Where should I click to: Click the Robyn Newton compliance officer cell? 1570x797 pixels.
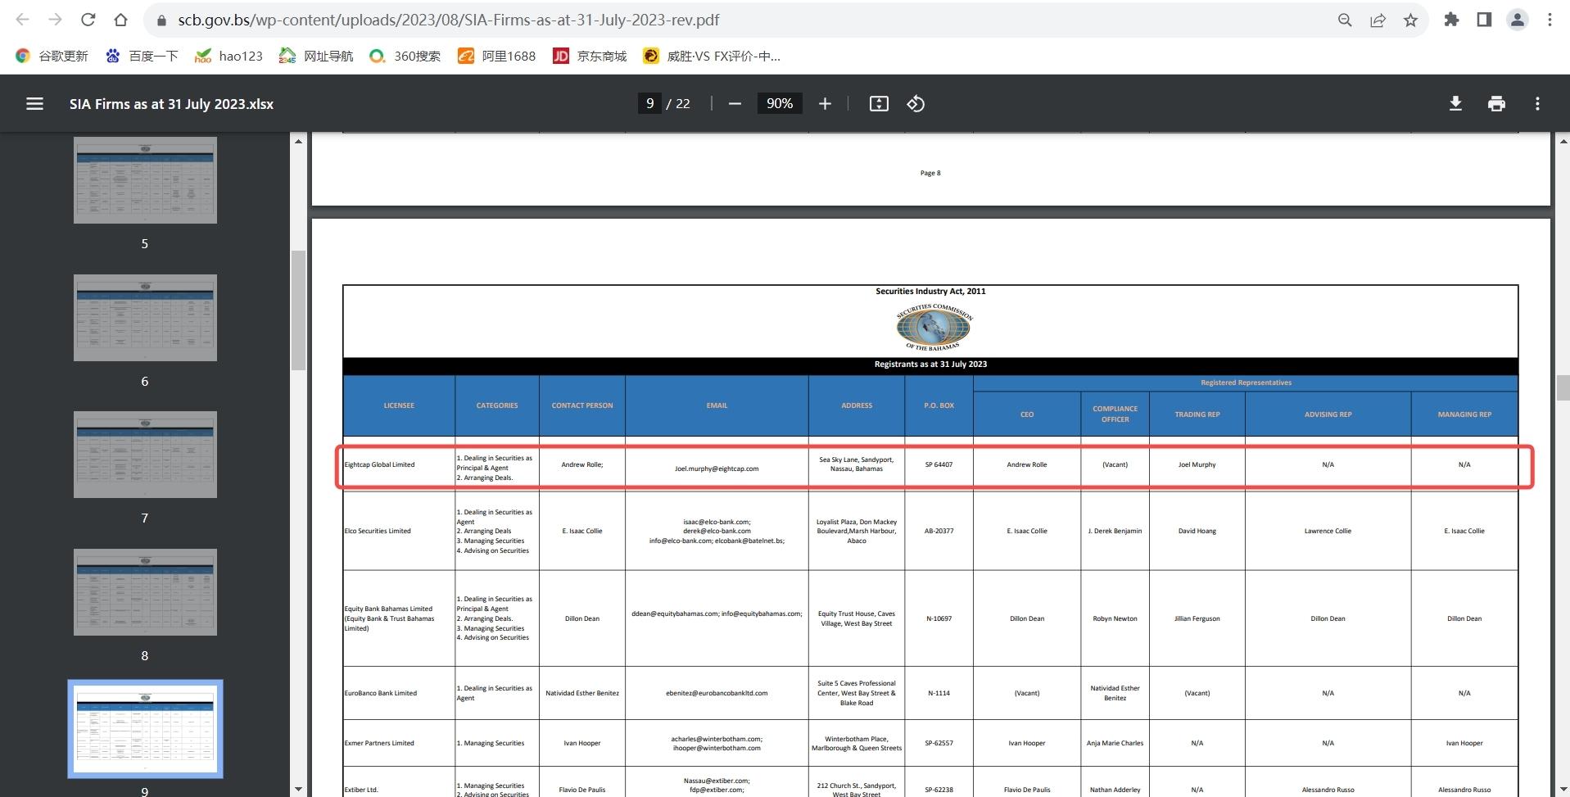pyautogui.click(x=1115, y=618)
